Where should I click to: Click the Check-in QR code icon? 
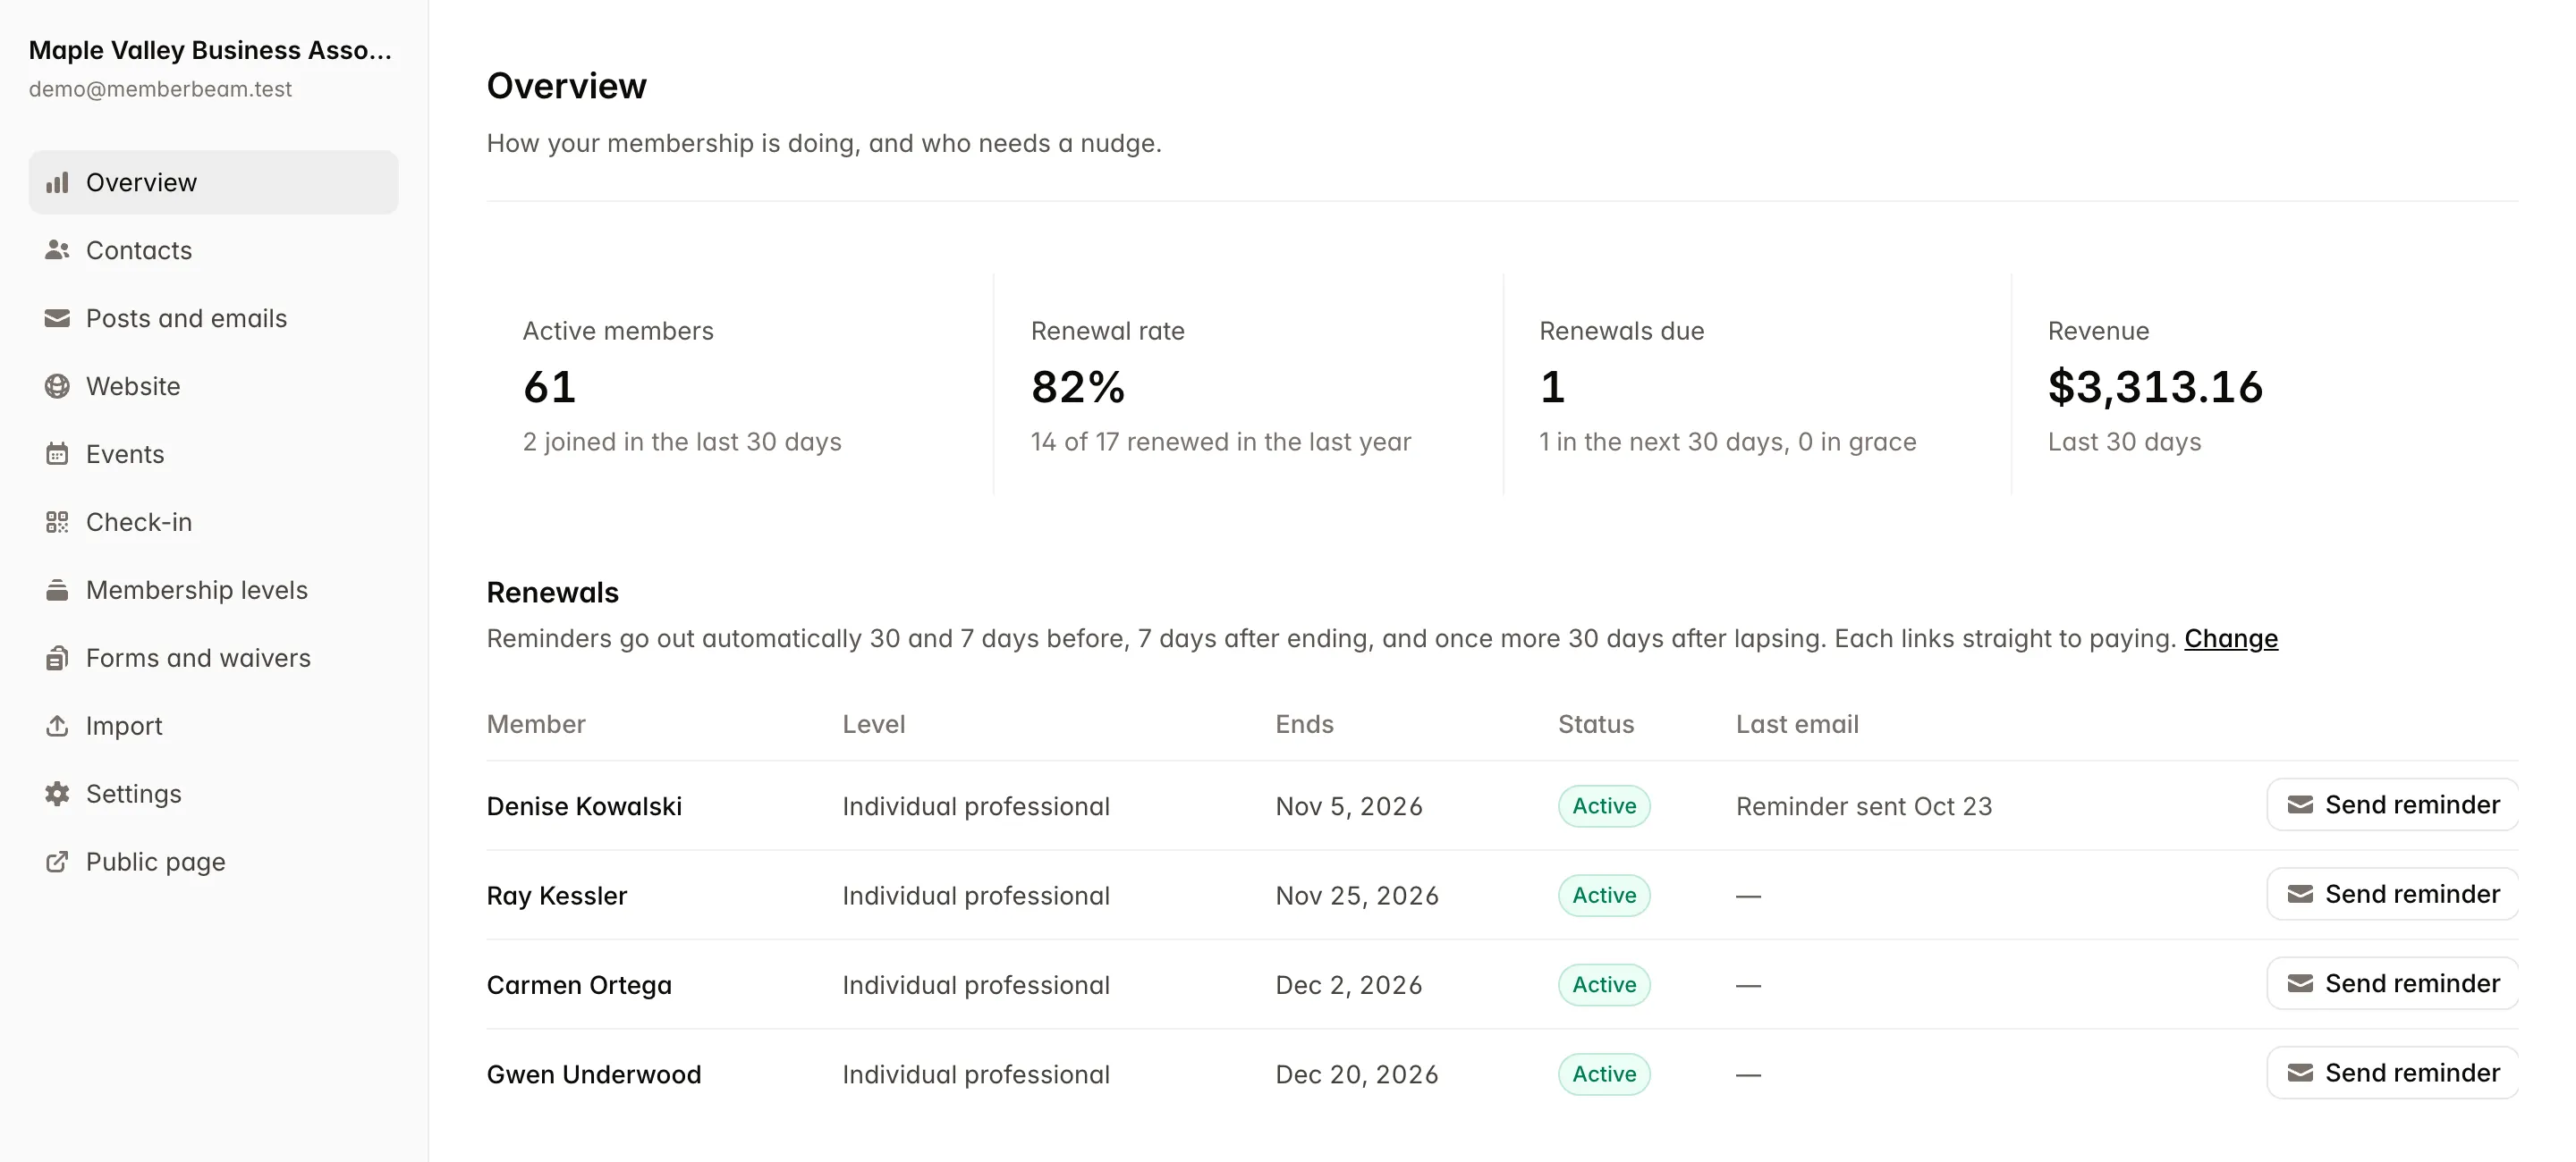(x=57, y=523)
